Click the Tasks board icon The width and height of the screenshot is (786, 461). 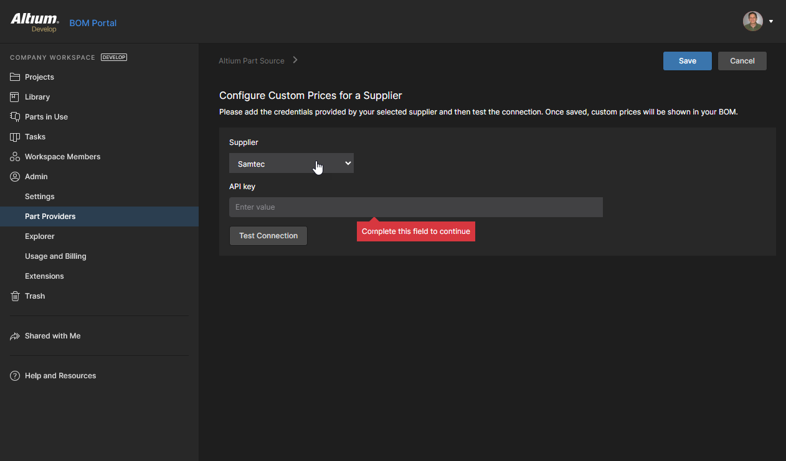click(x=15, y=137)
